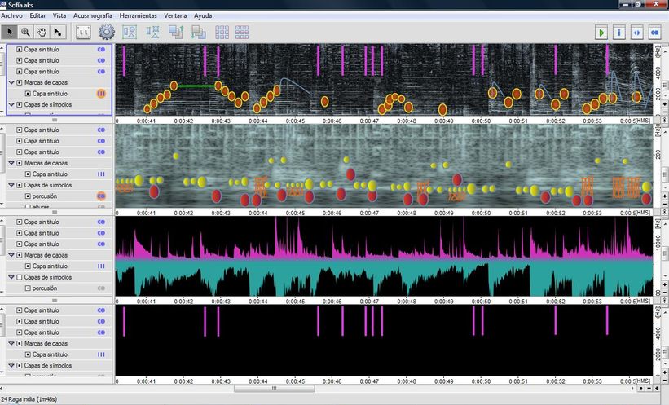
Task: Click status text 24 Raga india (1m48s)
Action: 29,399
